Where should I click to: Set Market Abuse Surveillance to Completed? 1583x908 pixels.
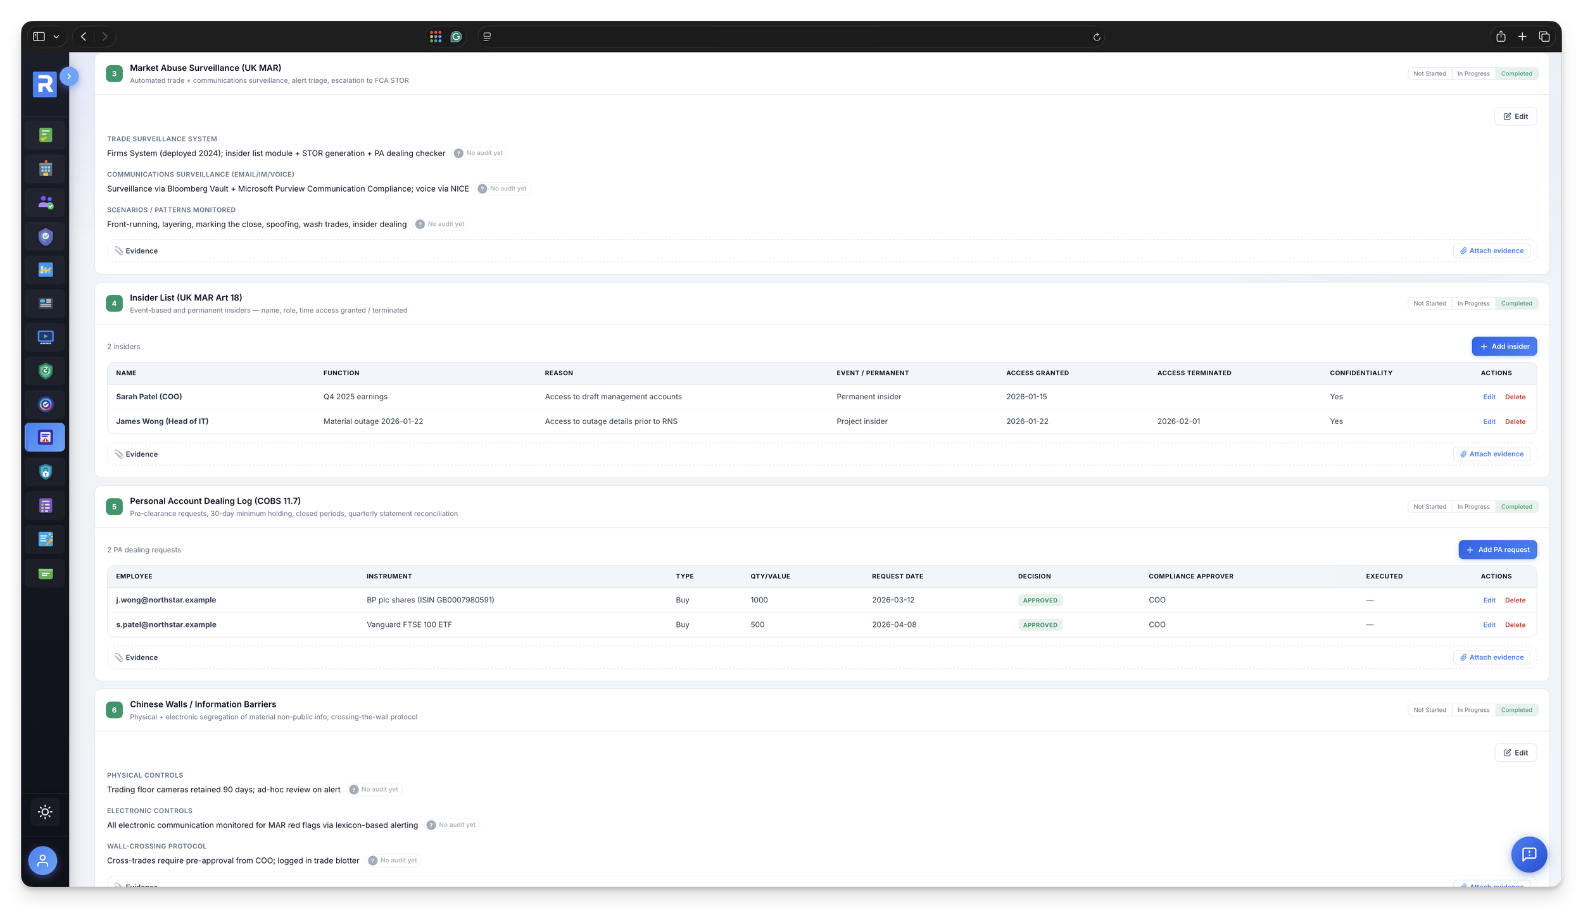pyautogui.click(x=1517, y=73)
